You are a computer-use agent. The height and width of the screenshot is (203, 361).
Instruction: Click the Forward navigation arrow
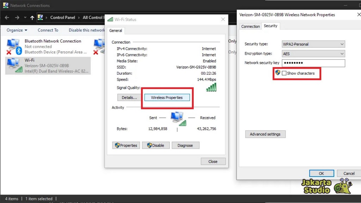pos(17,18)
